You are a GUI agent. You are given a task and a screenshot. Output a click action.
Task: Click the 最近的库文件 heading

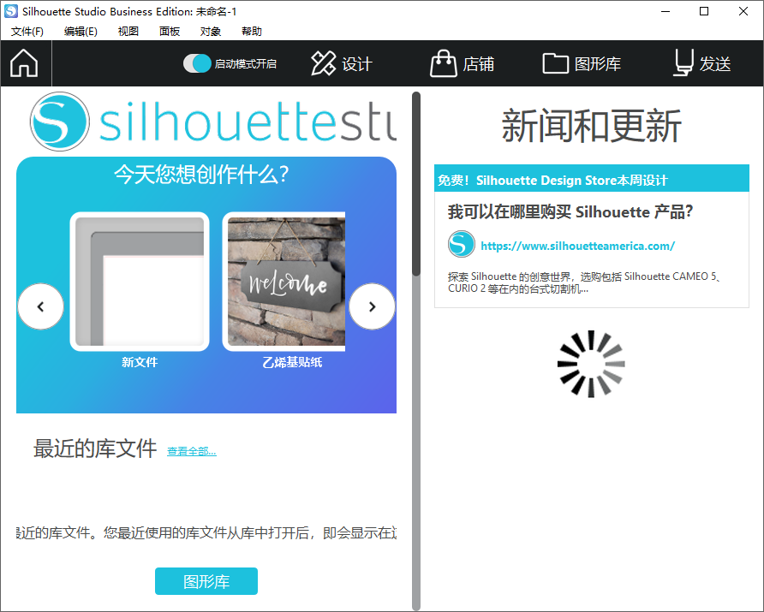pyautogui.click(x=95, y=449)
